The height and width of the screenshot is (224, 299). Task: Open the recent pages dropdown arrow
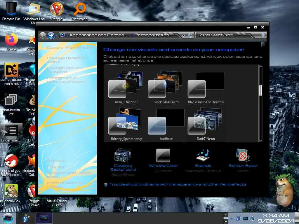[x=57, y=35]
